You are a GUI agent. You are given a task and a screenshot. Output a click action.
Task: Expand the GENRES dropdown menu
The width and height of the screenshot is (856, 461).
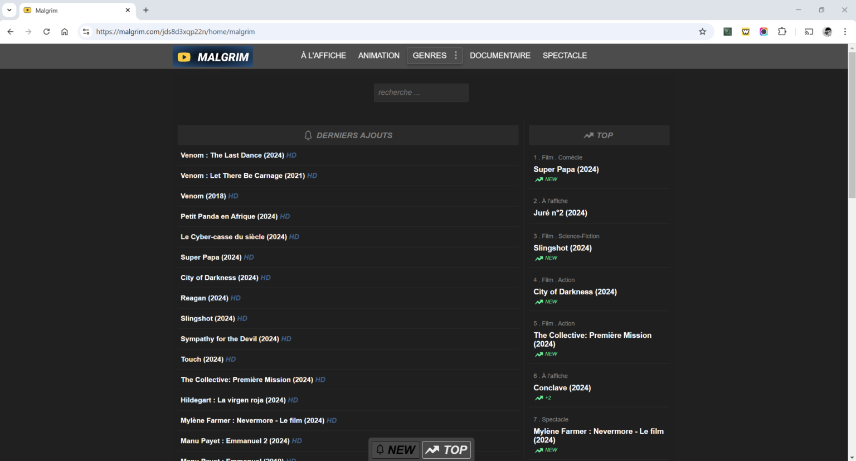click(434, 55)
